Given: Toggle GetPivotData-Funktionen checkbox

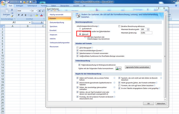Looking at the screenshot, I should (78, 56).
